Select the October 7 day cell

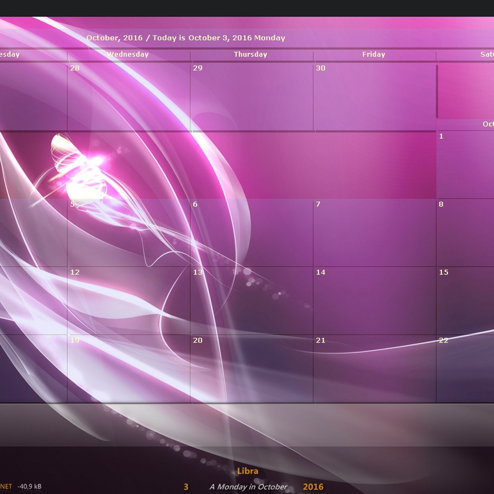(374, 233)
